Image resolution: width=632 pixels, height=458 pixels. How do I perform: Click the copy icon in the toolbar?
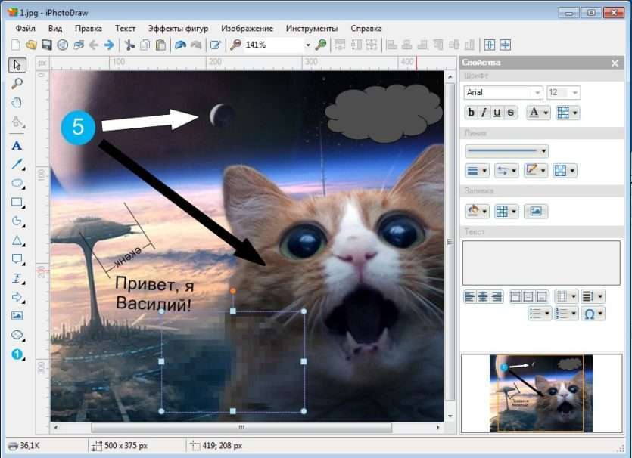(x=145, y=45)
